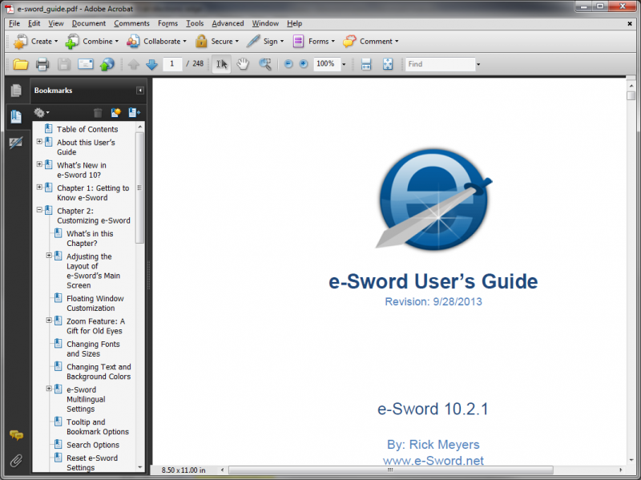641x480 pixels.
Task: Open the Sign dropdown
Action: tap(265, 42)
